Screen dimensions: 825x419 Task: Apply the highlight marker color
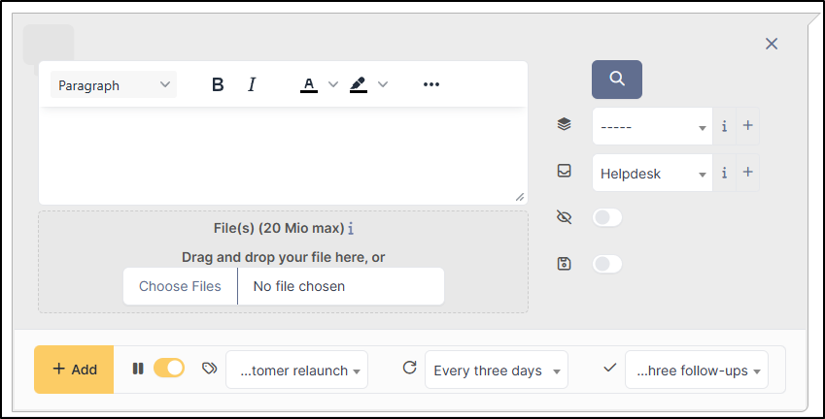[359, 85]
